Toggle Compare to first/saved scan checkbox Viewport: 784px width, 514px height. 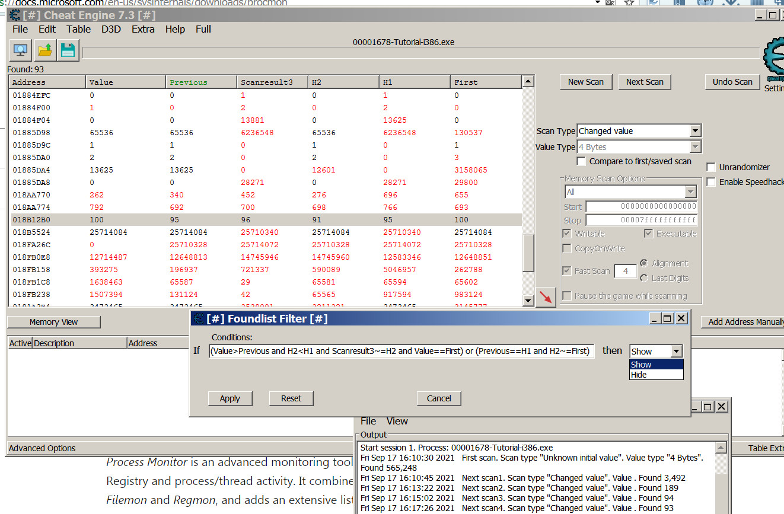[581, 161]
